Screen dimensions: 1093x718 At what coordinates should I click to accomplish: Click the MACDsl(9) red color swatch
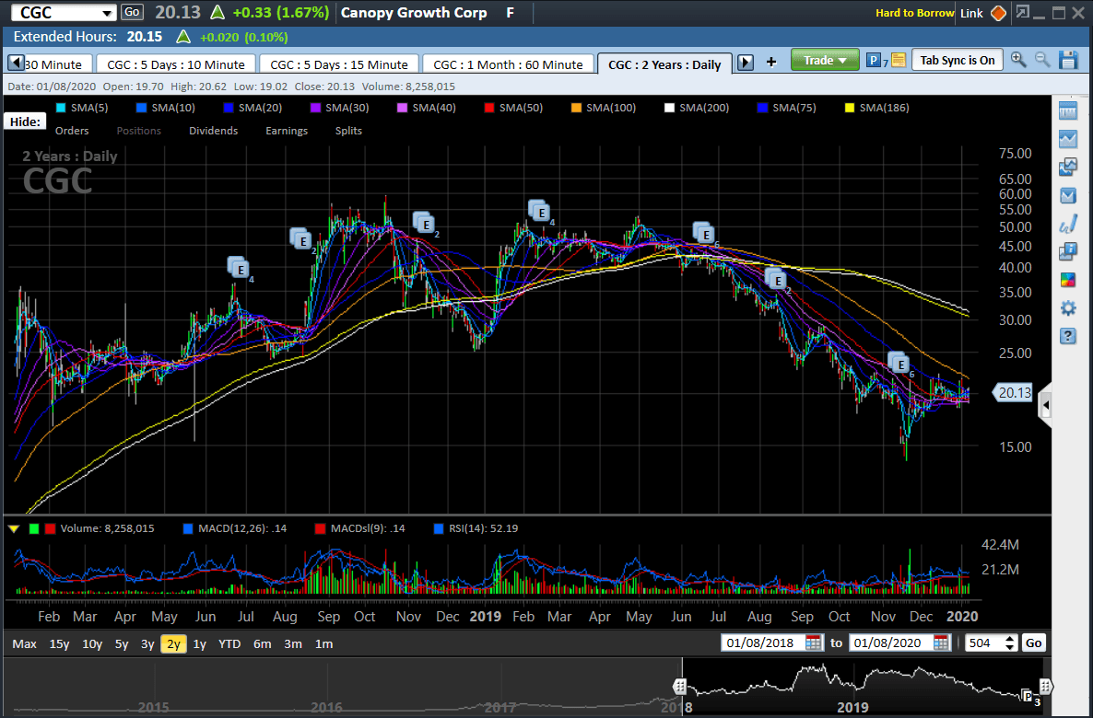point(320,528)
